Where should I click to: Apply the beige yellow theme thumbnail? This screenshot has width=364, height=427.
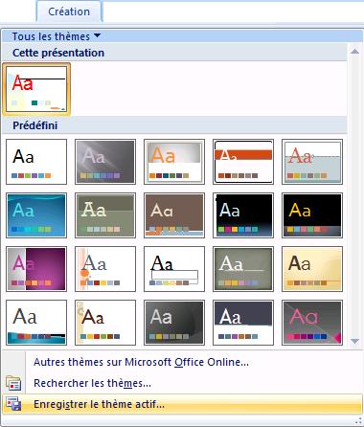[x=312, y=269]
